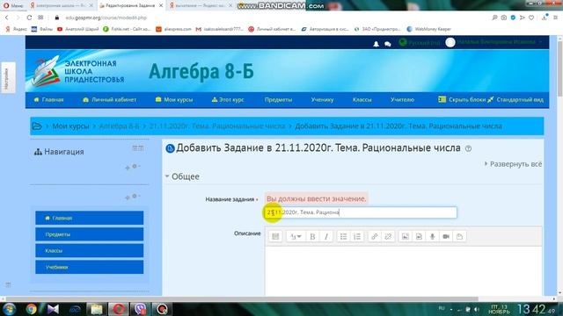The image size is (563, 316).
Task: Open aliexpress.com bookmark
Action: [x=174, y=29]
